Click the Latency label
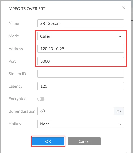The image size is (133, 153). coord(16,86)
